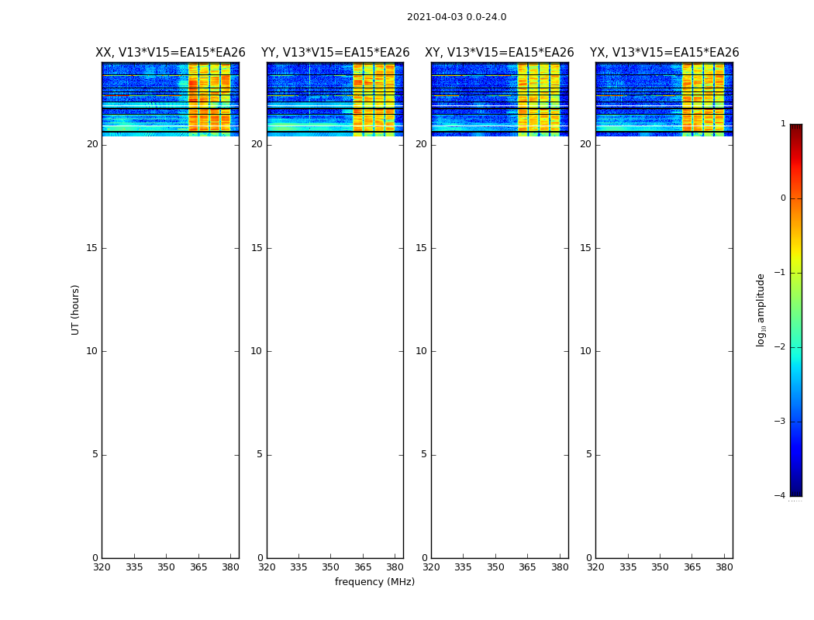Click the 20 y-axis tick of YY panel
814x620 pixels.
point(257,144)
